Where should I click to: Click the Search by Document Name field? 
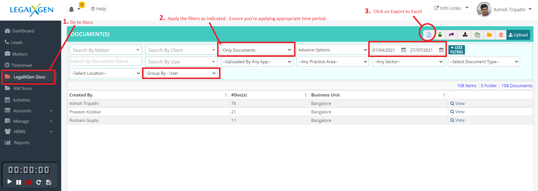pos(105,62)
